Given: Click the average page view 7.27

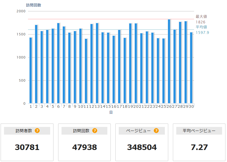Looking at the screenshot, I should tap(199, 147).
